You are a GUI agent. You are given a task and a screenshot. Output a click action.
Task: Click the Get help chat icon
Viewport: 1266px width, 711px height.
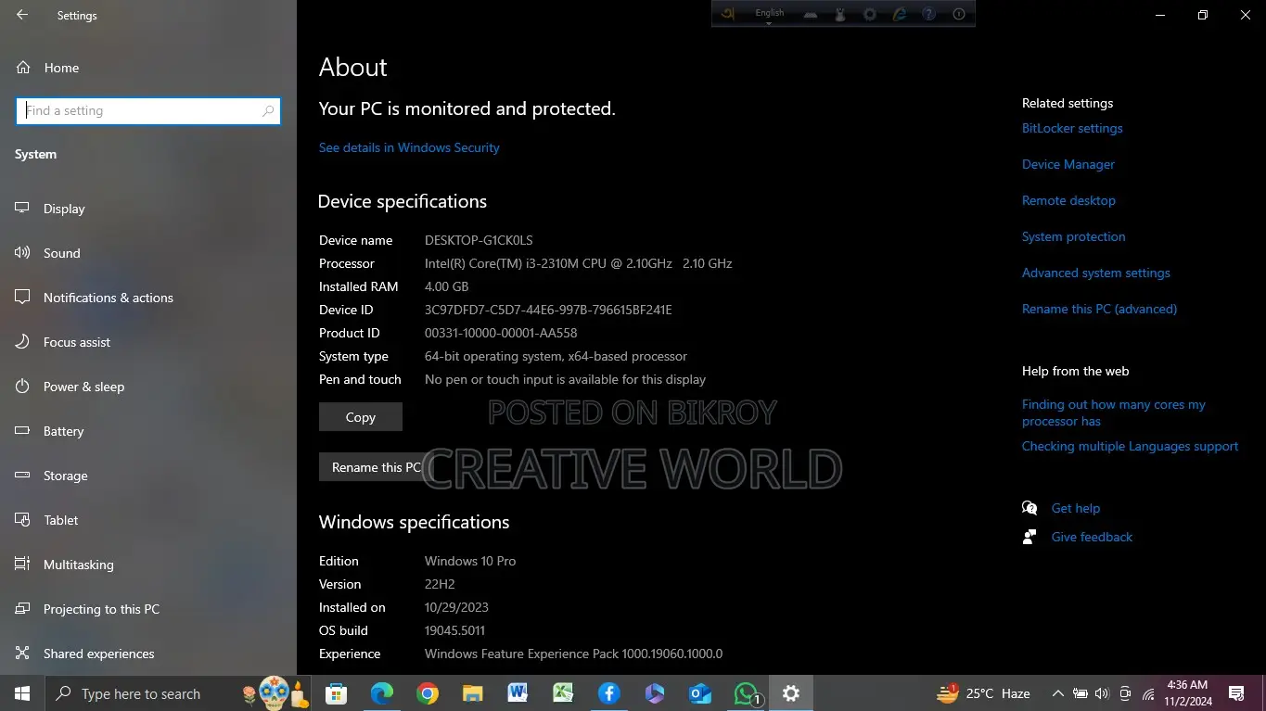click(x=1029, y=508)
